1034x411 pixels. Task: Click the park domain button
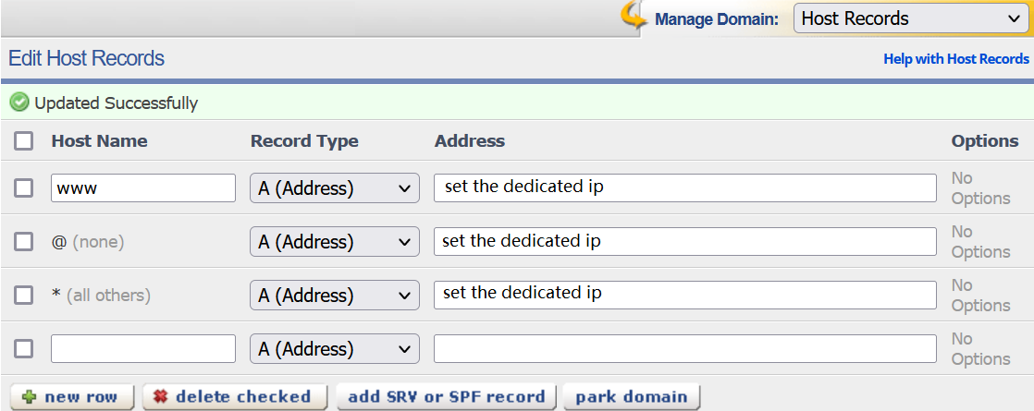coord(631,397)
